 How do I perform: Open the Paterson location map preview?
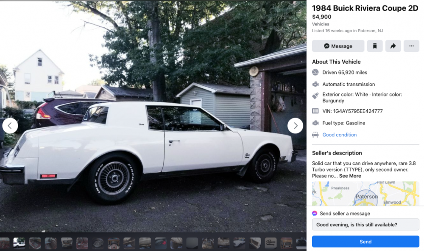click(x=365, y=194)
